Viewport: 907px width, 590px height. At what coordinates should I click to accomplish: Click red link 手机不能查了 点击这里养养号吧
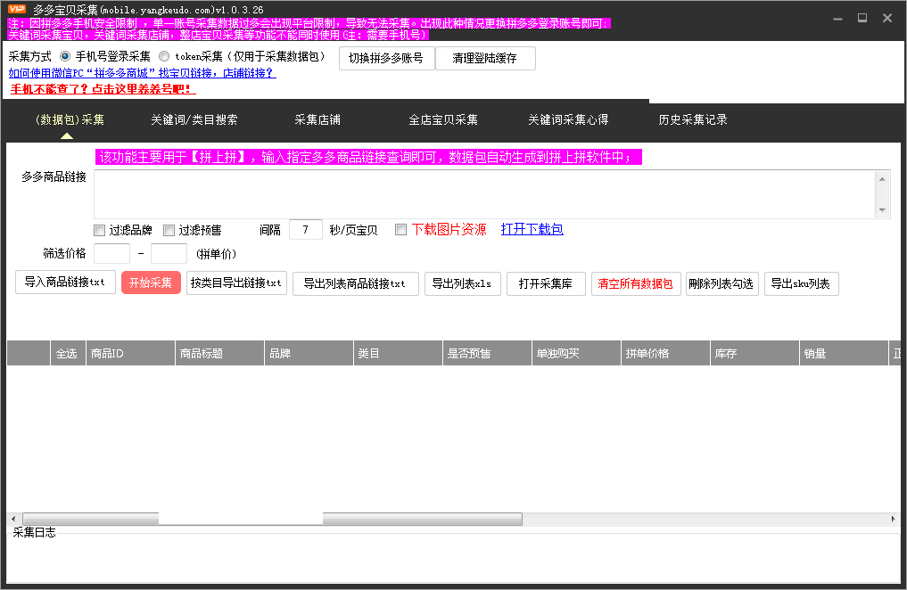(103, 89)
